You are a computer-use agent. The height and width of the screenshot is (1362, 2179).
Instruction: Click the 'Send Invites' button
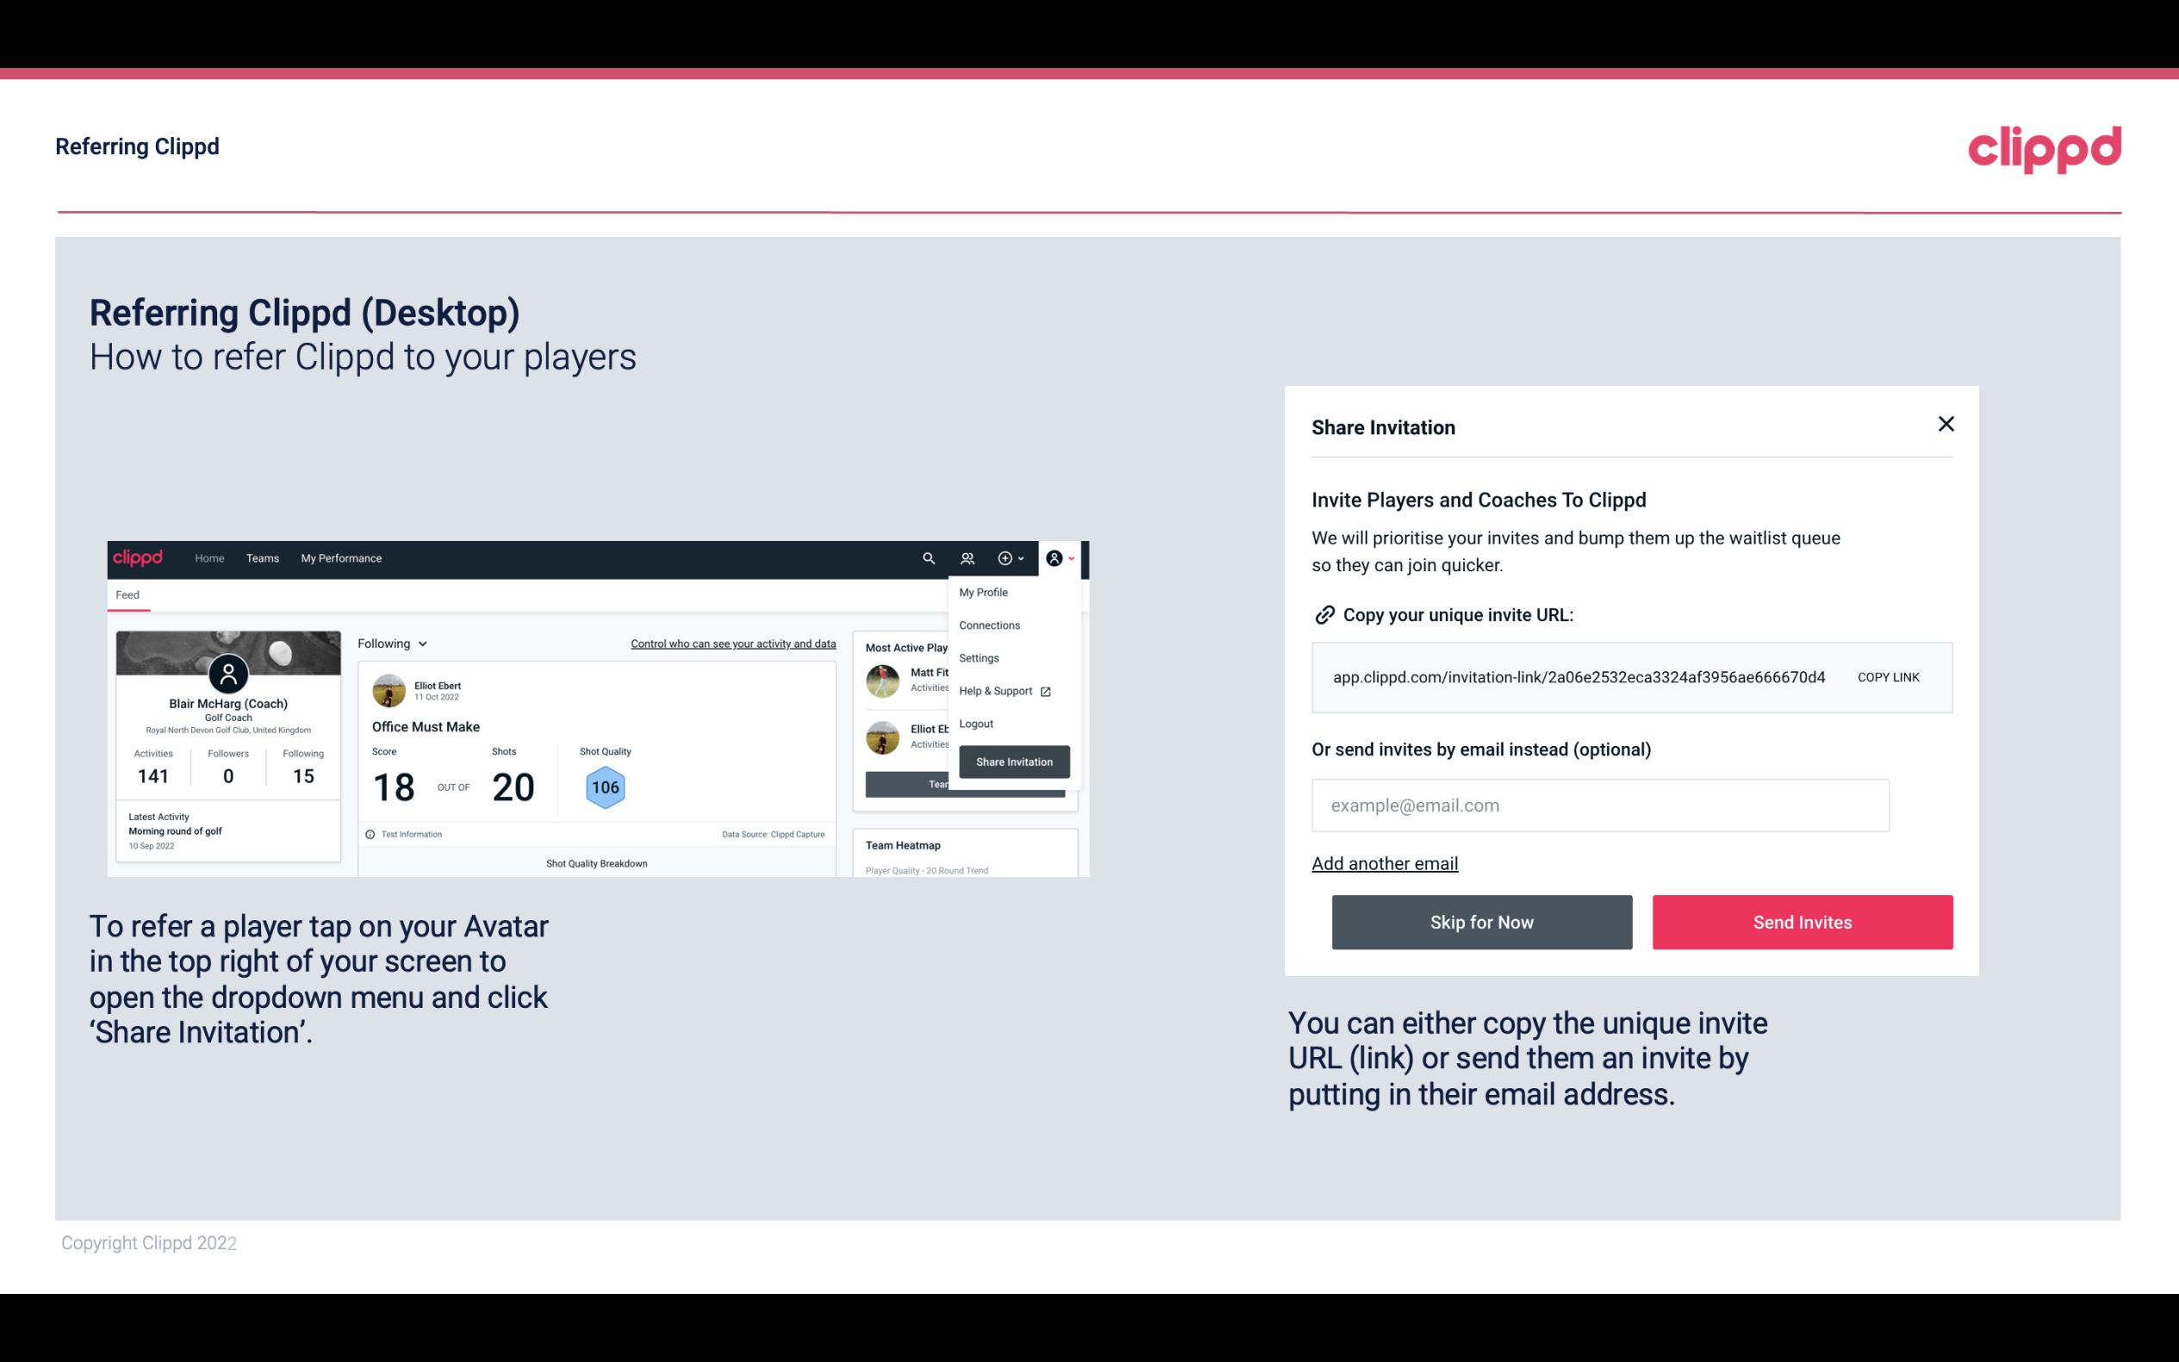(x=1802, y=921)
